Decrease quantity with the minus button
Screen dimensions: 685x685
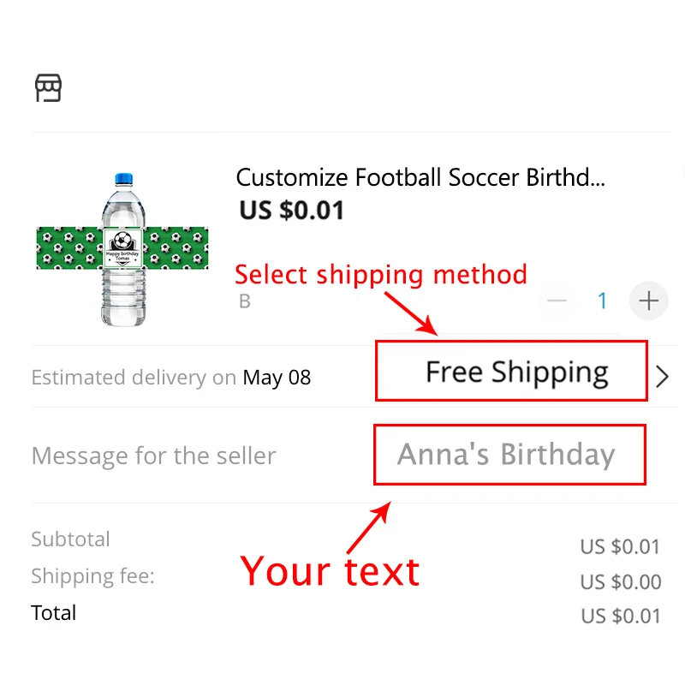(557, 301)
